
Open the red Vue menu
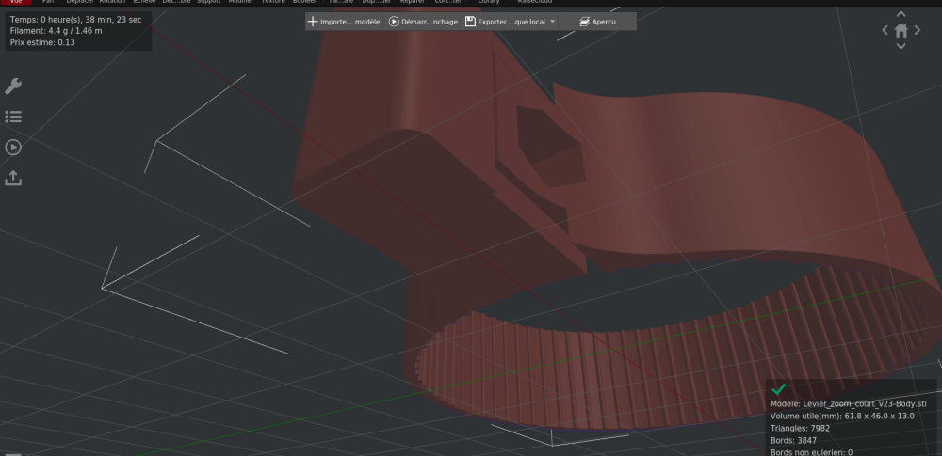tap(16, 2)
